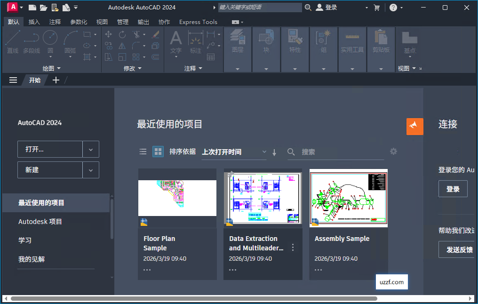Select the Mirror tool in Modify panel
Viewport: 478px width, 304px height.
[122, 46]
